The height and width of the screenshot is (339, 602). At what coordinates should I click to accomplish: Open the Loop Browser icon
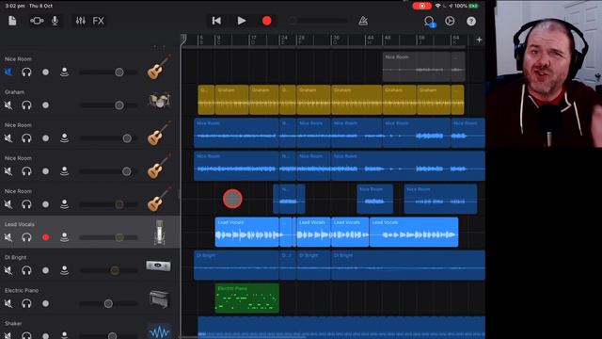429,21
